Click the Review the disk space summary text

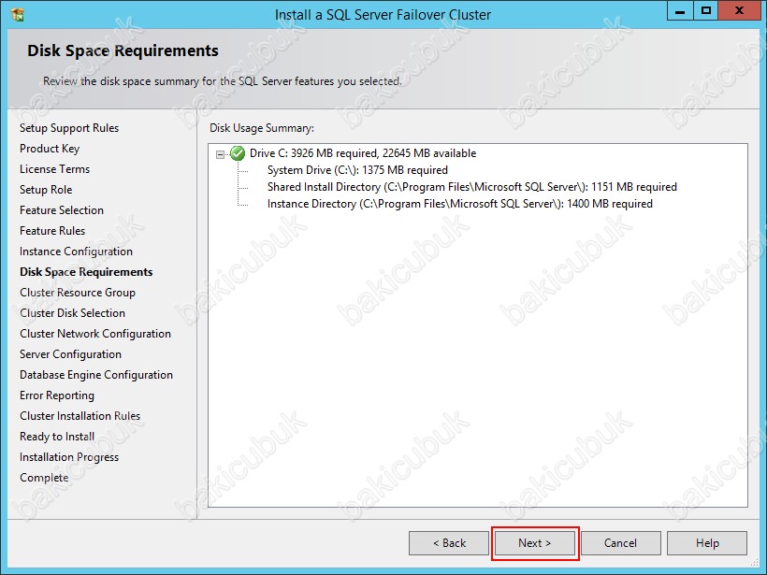(x=222, y=81)
